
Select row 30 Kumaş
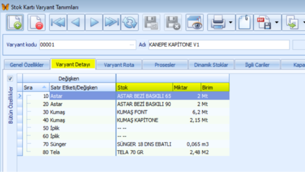(126, 112)
